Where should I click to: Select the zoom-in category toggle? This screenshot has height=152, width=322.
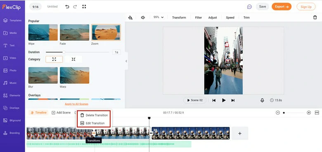click(x=54, y=59)
